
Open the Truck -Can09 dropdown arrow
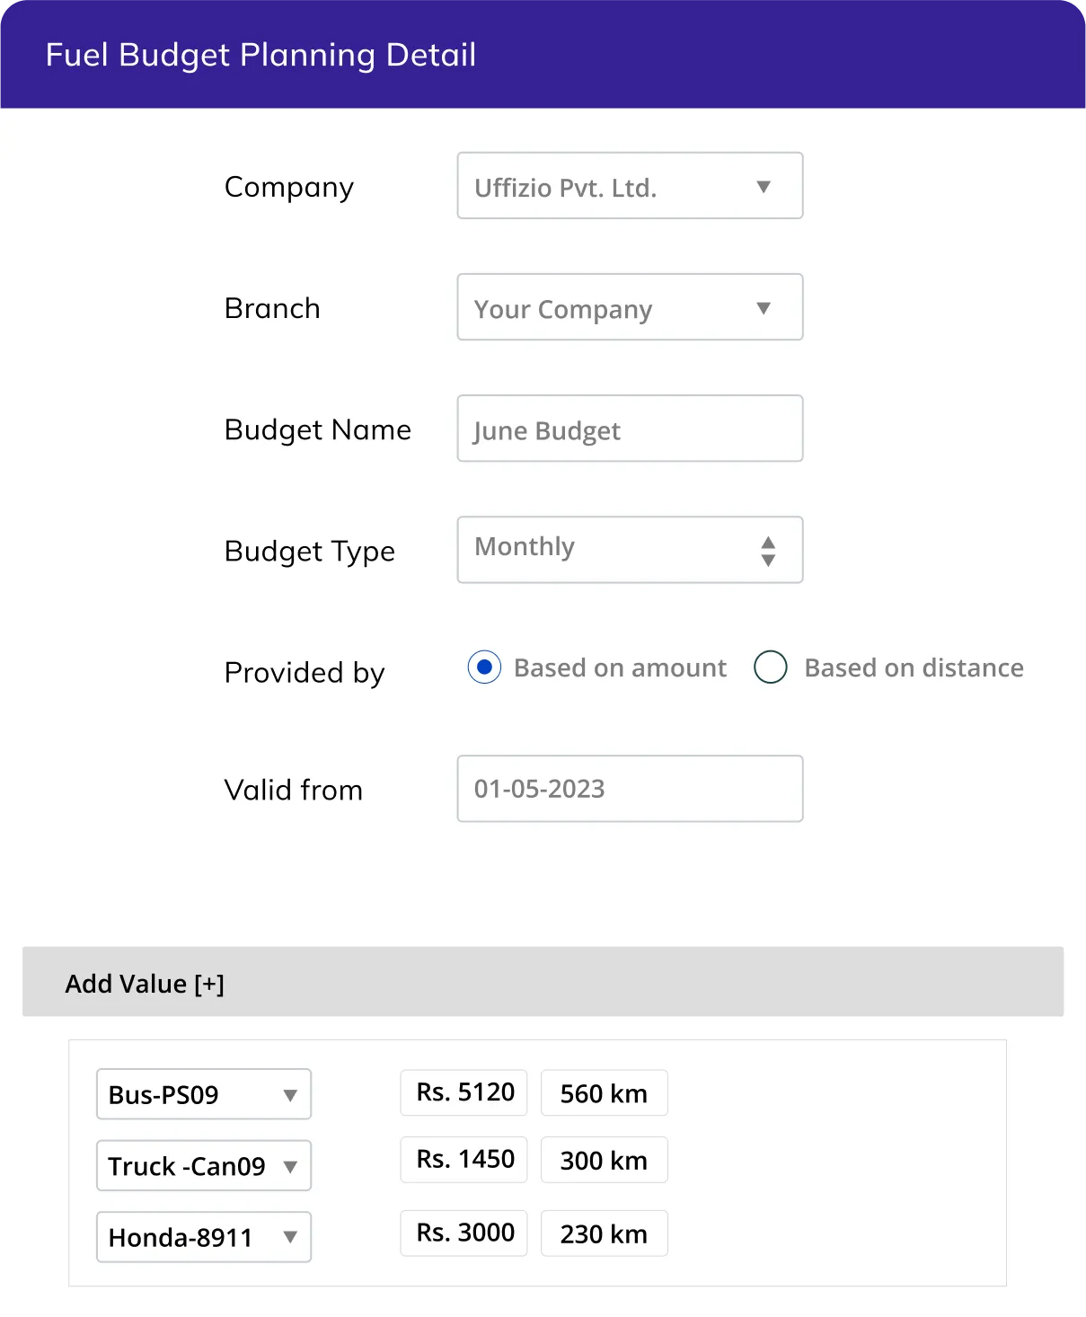(290, 1166)
